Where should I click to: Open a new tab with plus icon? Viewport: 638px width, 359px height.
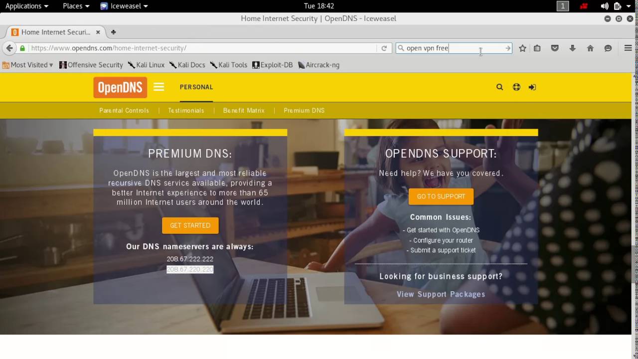113,32
